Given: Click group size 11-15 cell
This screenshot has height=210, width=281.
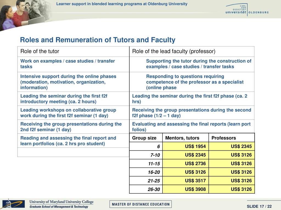Looking at the screenshot, I should click(146, 164).
